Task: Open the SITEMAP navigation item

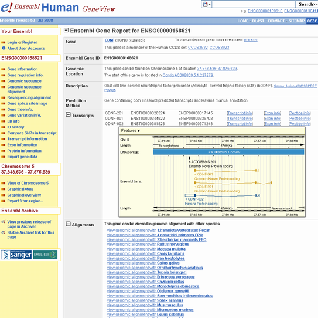Action: tap(296, 21)
